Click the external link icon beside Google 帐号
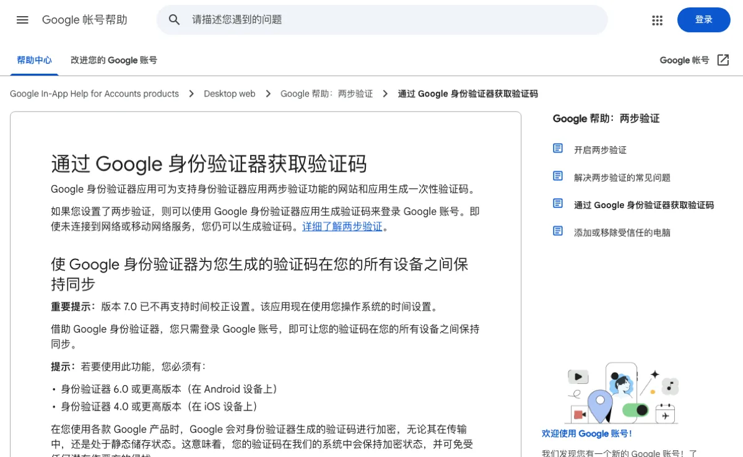The width and height of the screenshot is (743, 457). pos(723,60)
